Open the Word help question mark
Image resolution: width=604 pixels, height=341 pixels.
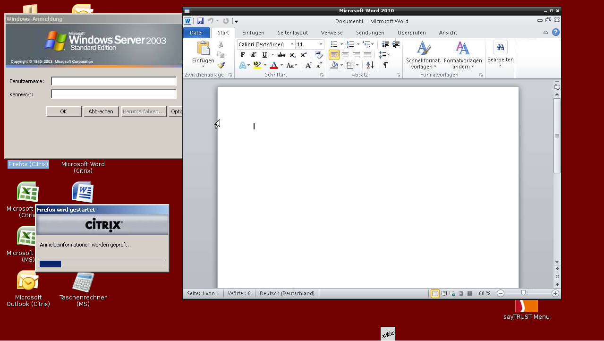coord(556,33)
